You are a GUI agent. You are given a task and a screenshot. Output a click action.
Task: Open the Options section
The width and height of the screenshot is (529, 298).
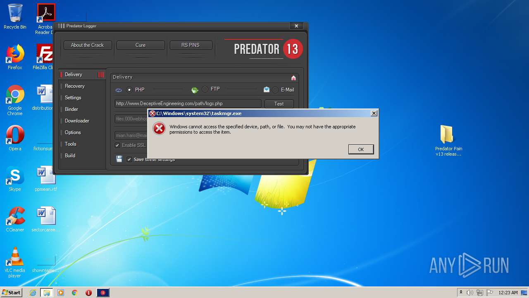[x=82, y=132]
